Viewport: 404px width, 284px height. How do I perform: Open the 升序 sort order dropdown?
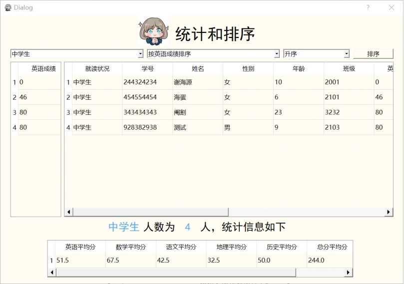(316, 54)
